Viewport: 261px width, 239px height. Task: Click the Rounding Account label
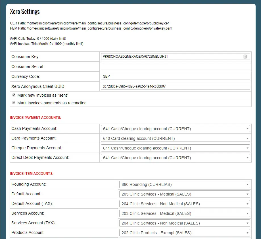[29, 184]
